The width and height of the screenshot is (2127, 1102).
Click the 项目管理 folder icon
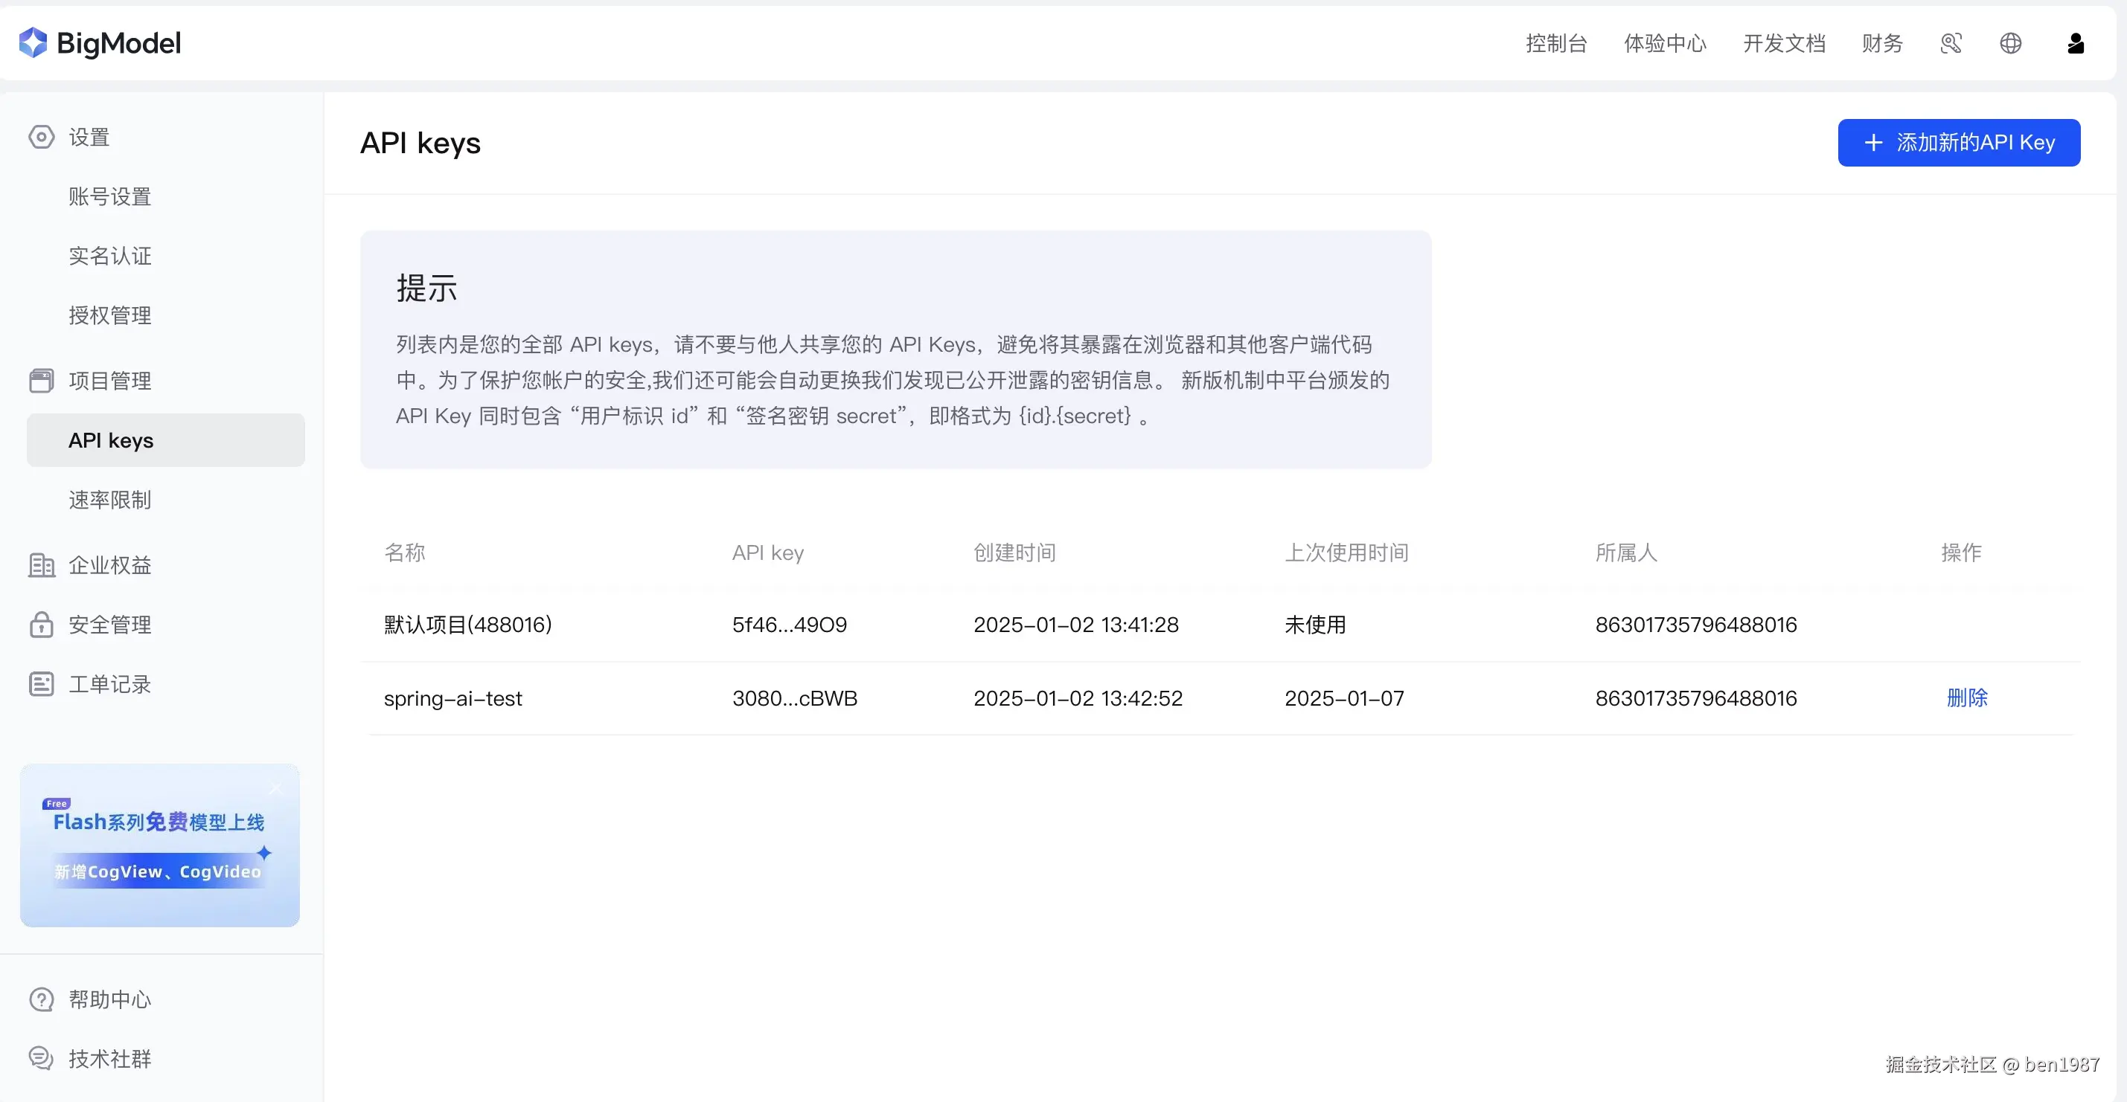click(x=41, y=380)
